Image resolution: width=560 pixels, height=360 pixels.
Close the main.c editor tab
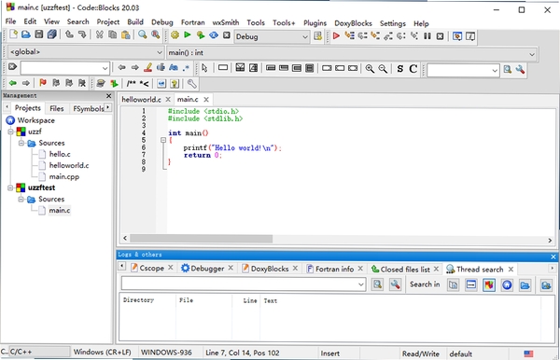pyautogui.click(x=206, y=100)
